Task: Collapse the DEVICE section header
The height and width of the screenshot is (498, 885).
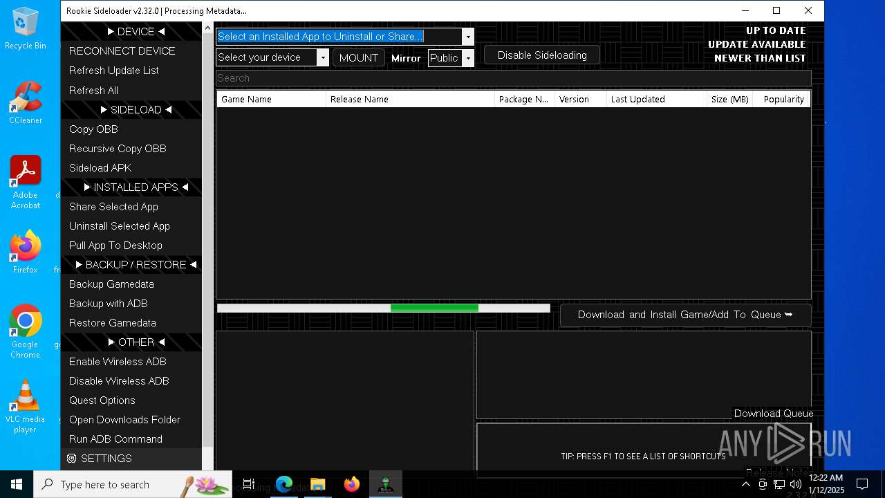Action: pyautogui.click(x=131, y=32)
